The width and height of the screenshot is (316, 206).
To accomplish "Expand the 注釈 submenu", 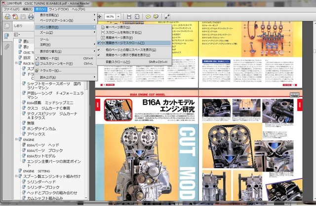I will (65, 44).
